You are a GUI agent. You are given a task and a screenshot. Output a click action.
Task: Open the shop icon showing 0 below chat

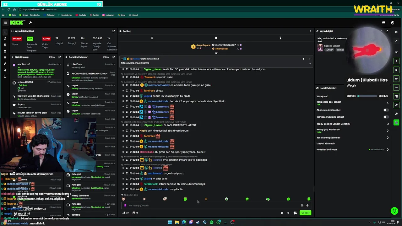(135, 213)
